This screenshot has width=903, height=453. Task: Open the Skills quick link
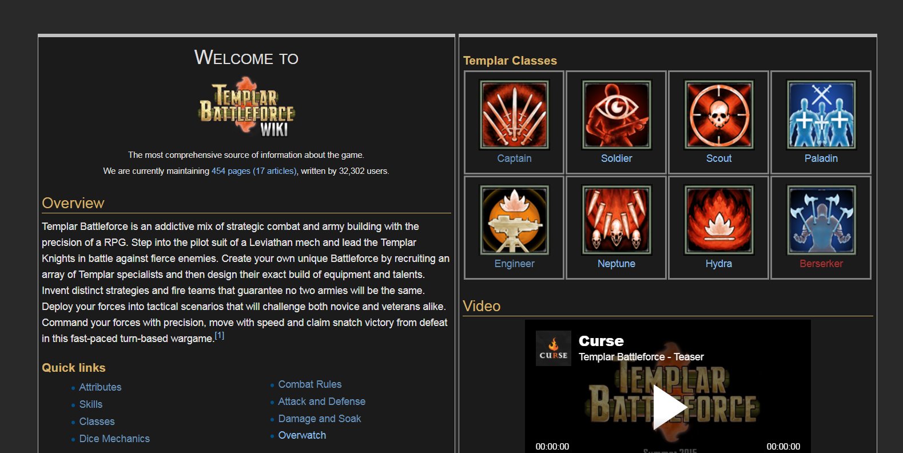click(90, 404)
